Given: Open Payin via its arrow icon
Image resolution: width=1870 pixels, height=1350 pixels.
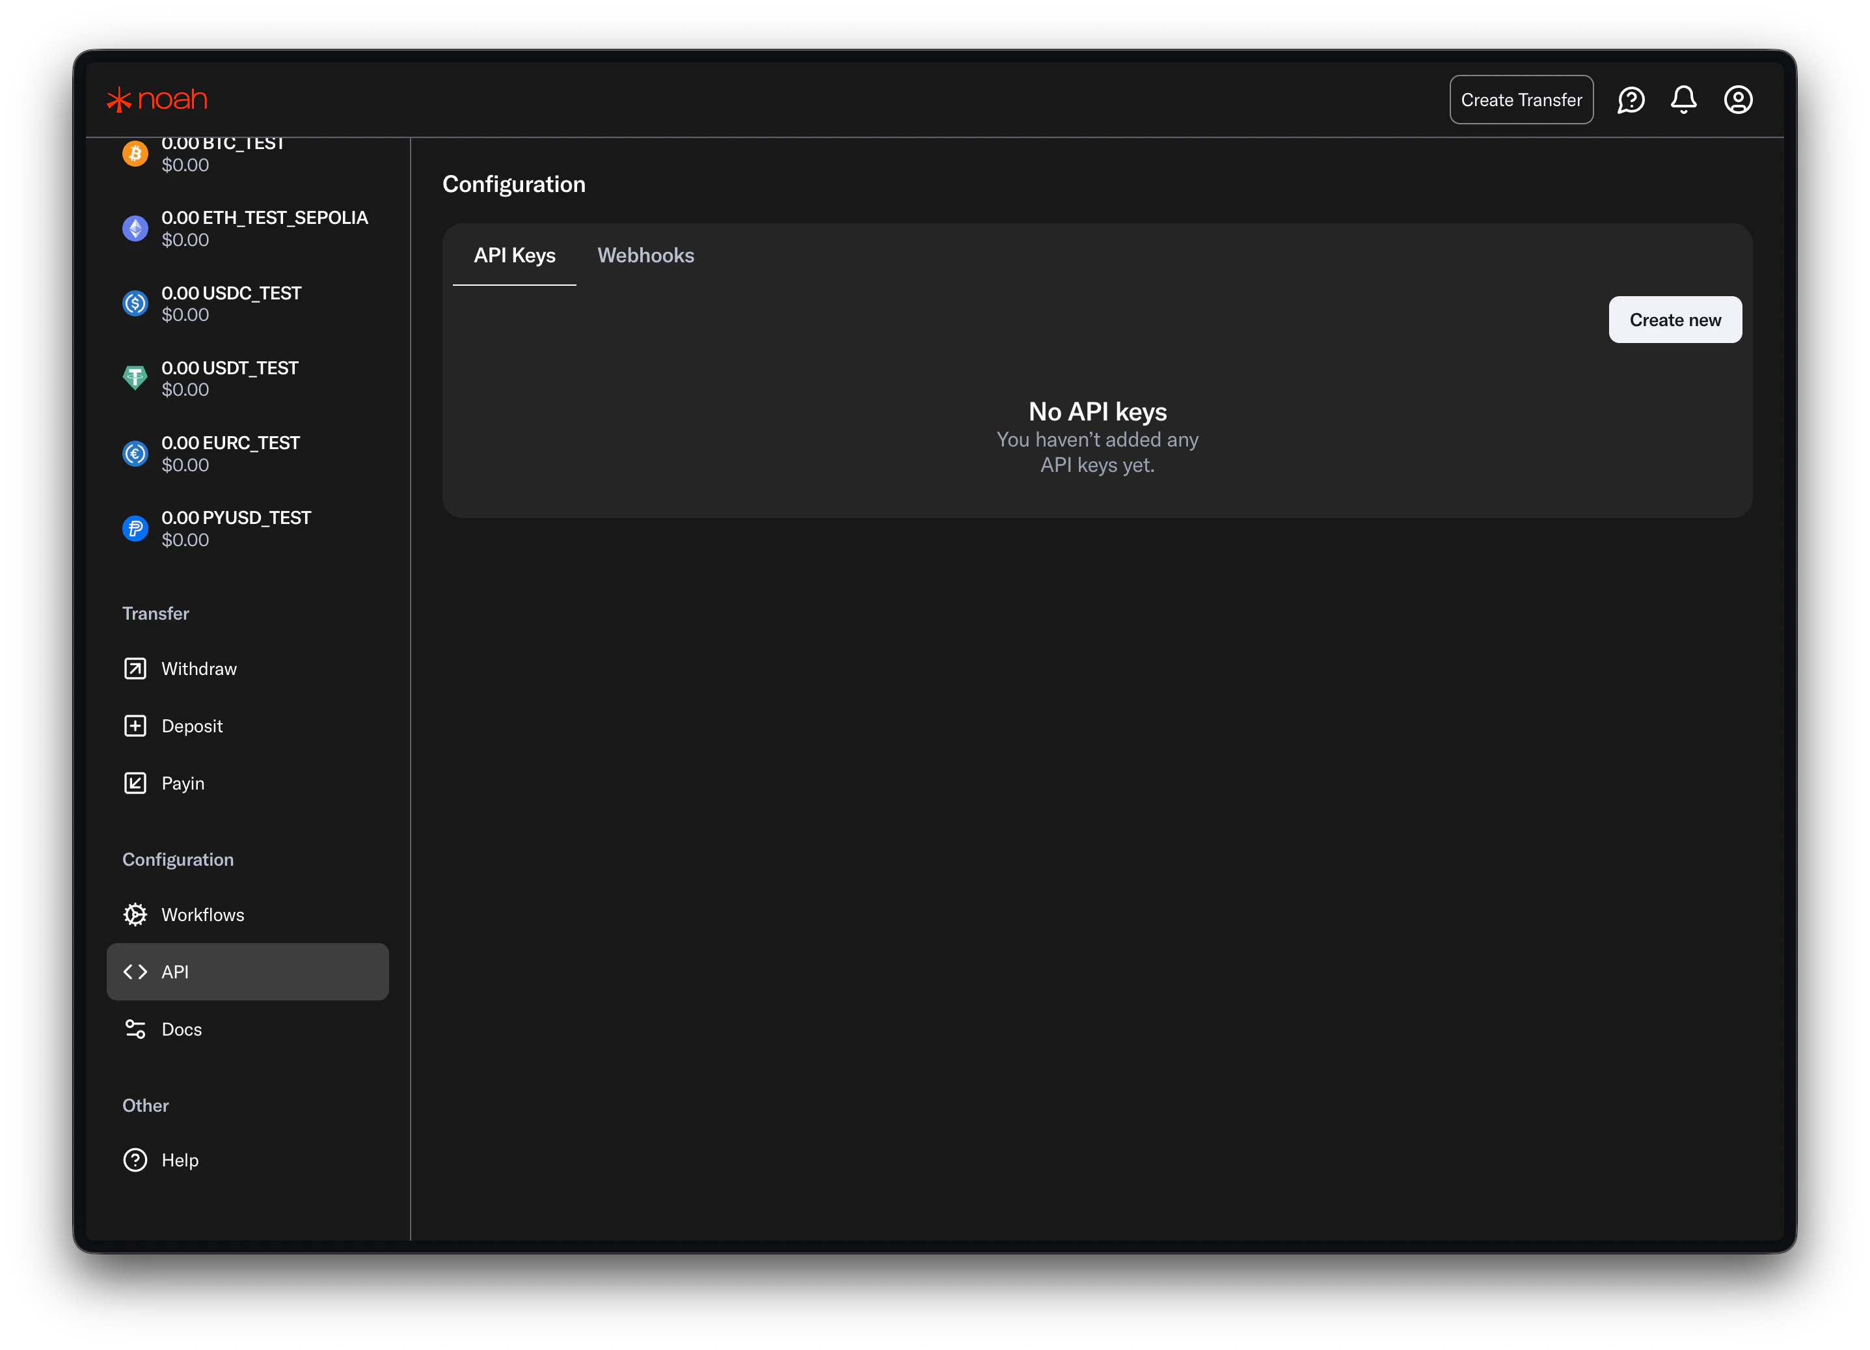Looking at the screenshot, I should click(135, 782).
